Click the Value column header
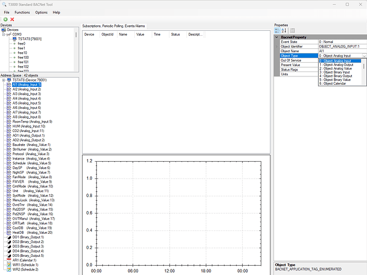Image resolution: width=367 pixels, height=275 pixels. tap(140, 34)
